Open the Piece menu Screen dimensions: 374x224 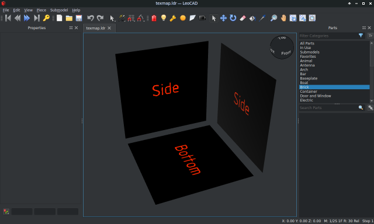(41, 10)
